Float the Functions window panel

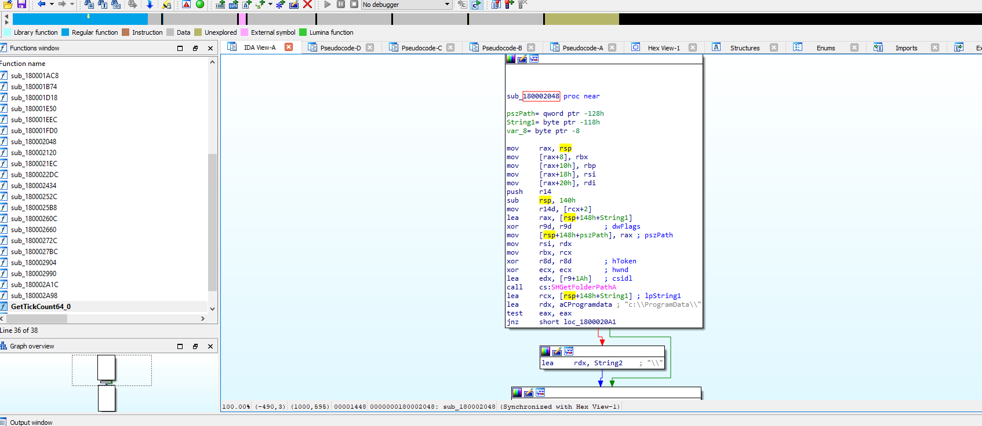pyautogui.click(x=195, y=48)
